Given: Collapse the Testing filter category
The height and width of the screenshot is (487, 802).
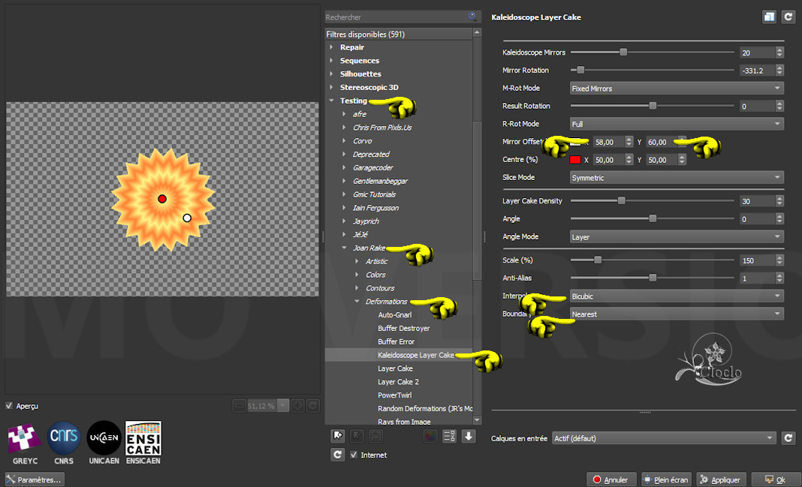Looking at the screenshot, I should [x=331, y=101].
